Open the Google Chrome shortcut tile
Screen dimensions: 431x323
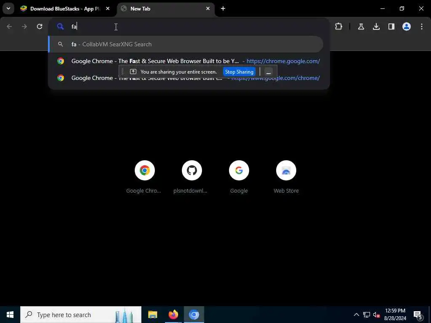(x=145, y=177)
